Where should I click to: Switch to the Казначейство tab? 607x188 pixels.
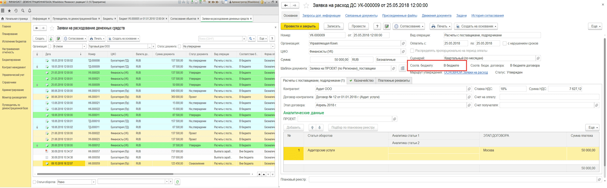click(361, 81)
